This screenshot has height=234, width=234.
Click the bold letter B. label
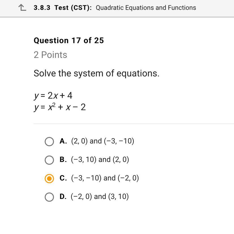pos(63,160)
